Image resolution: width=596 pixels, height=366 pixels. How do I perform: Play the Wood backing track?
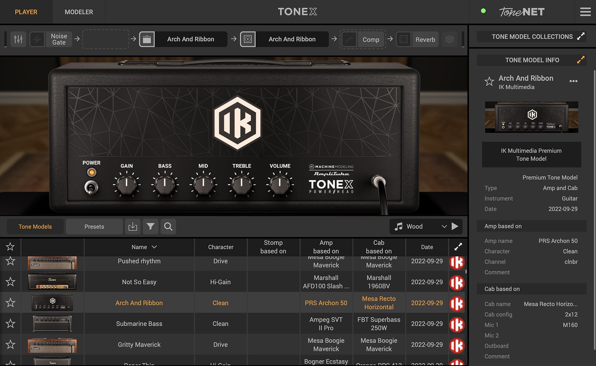(x=456, y=226)
